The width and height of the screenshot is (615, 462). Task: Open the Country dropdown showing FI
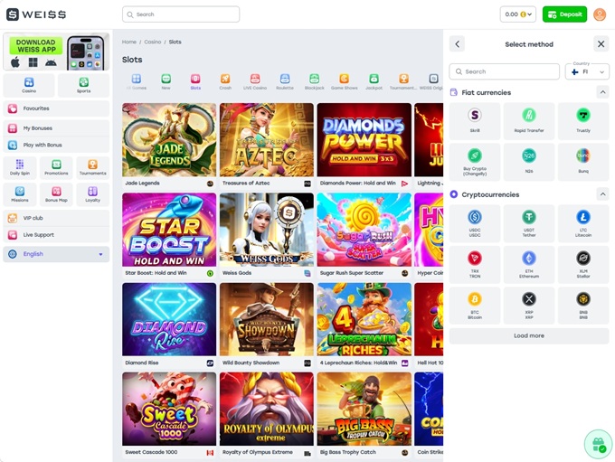point(587,71)
